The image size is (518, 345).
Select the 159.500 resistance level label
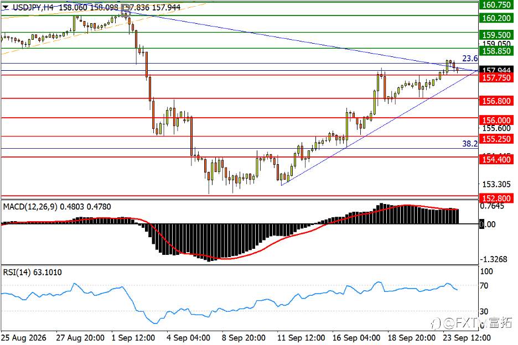click(496, 35)
